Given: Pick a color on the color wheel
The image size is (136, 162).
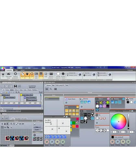Looking at the screenshot, I should pyautogui.click(x=118, y=121).
